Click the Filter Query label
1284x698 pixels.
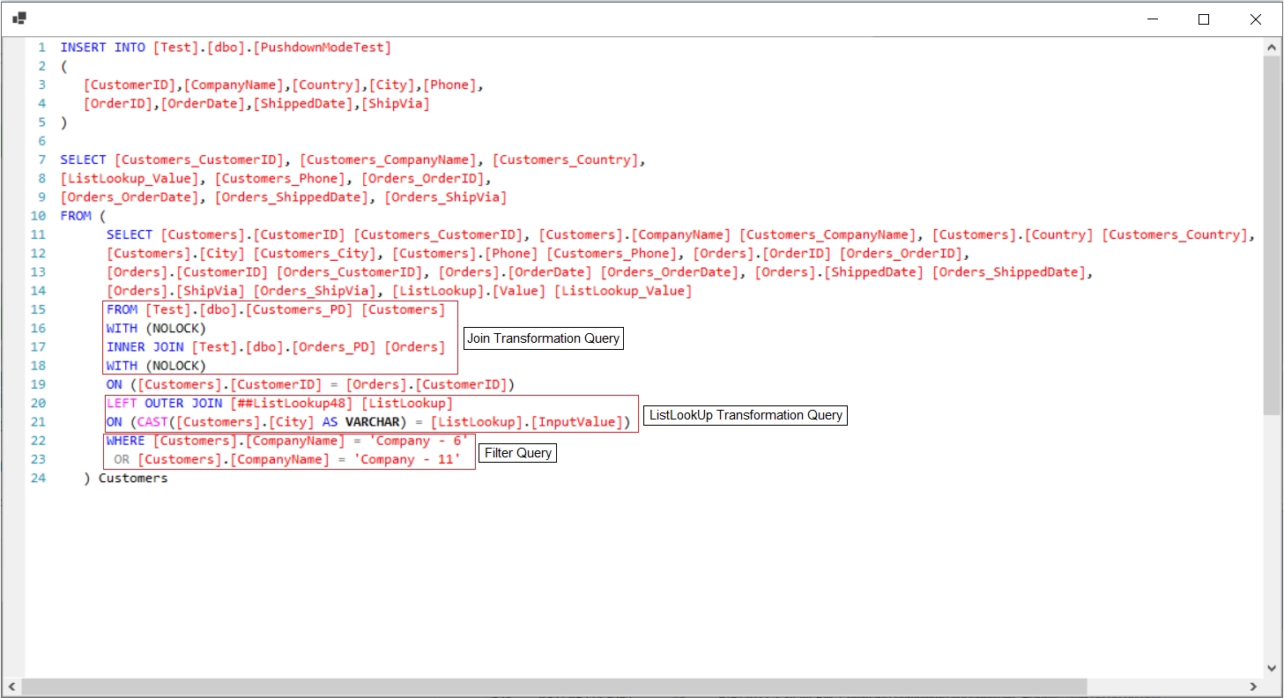518,453
